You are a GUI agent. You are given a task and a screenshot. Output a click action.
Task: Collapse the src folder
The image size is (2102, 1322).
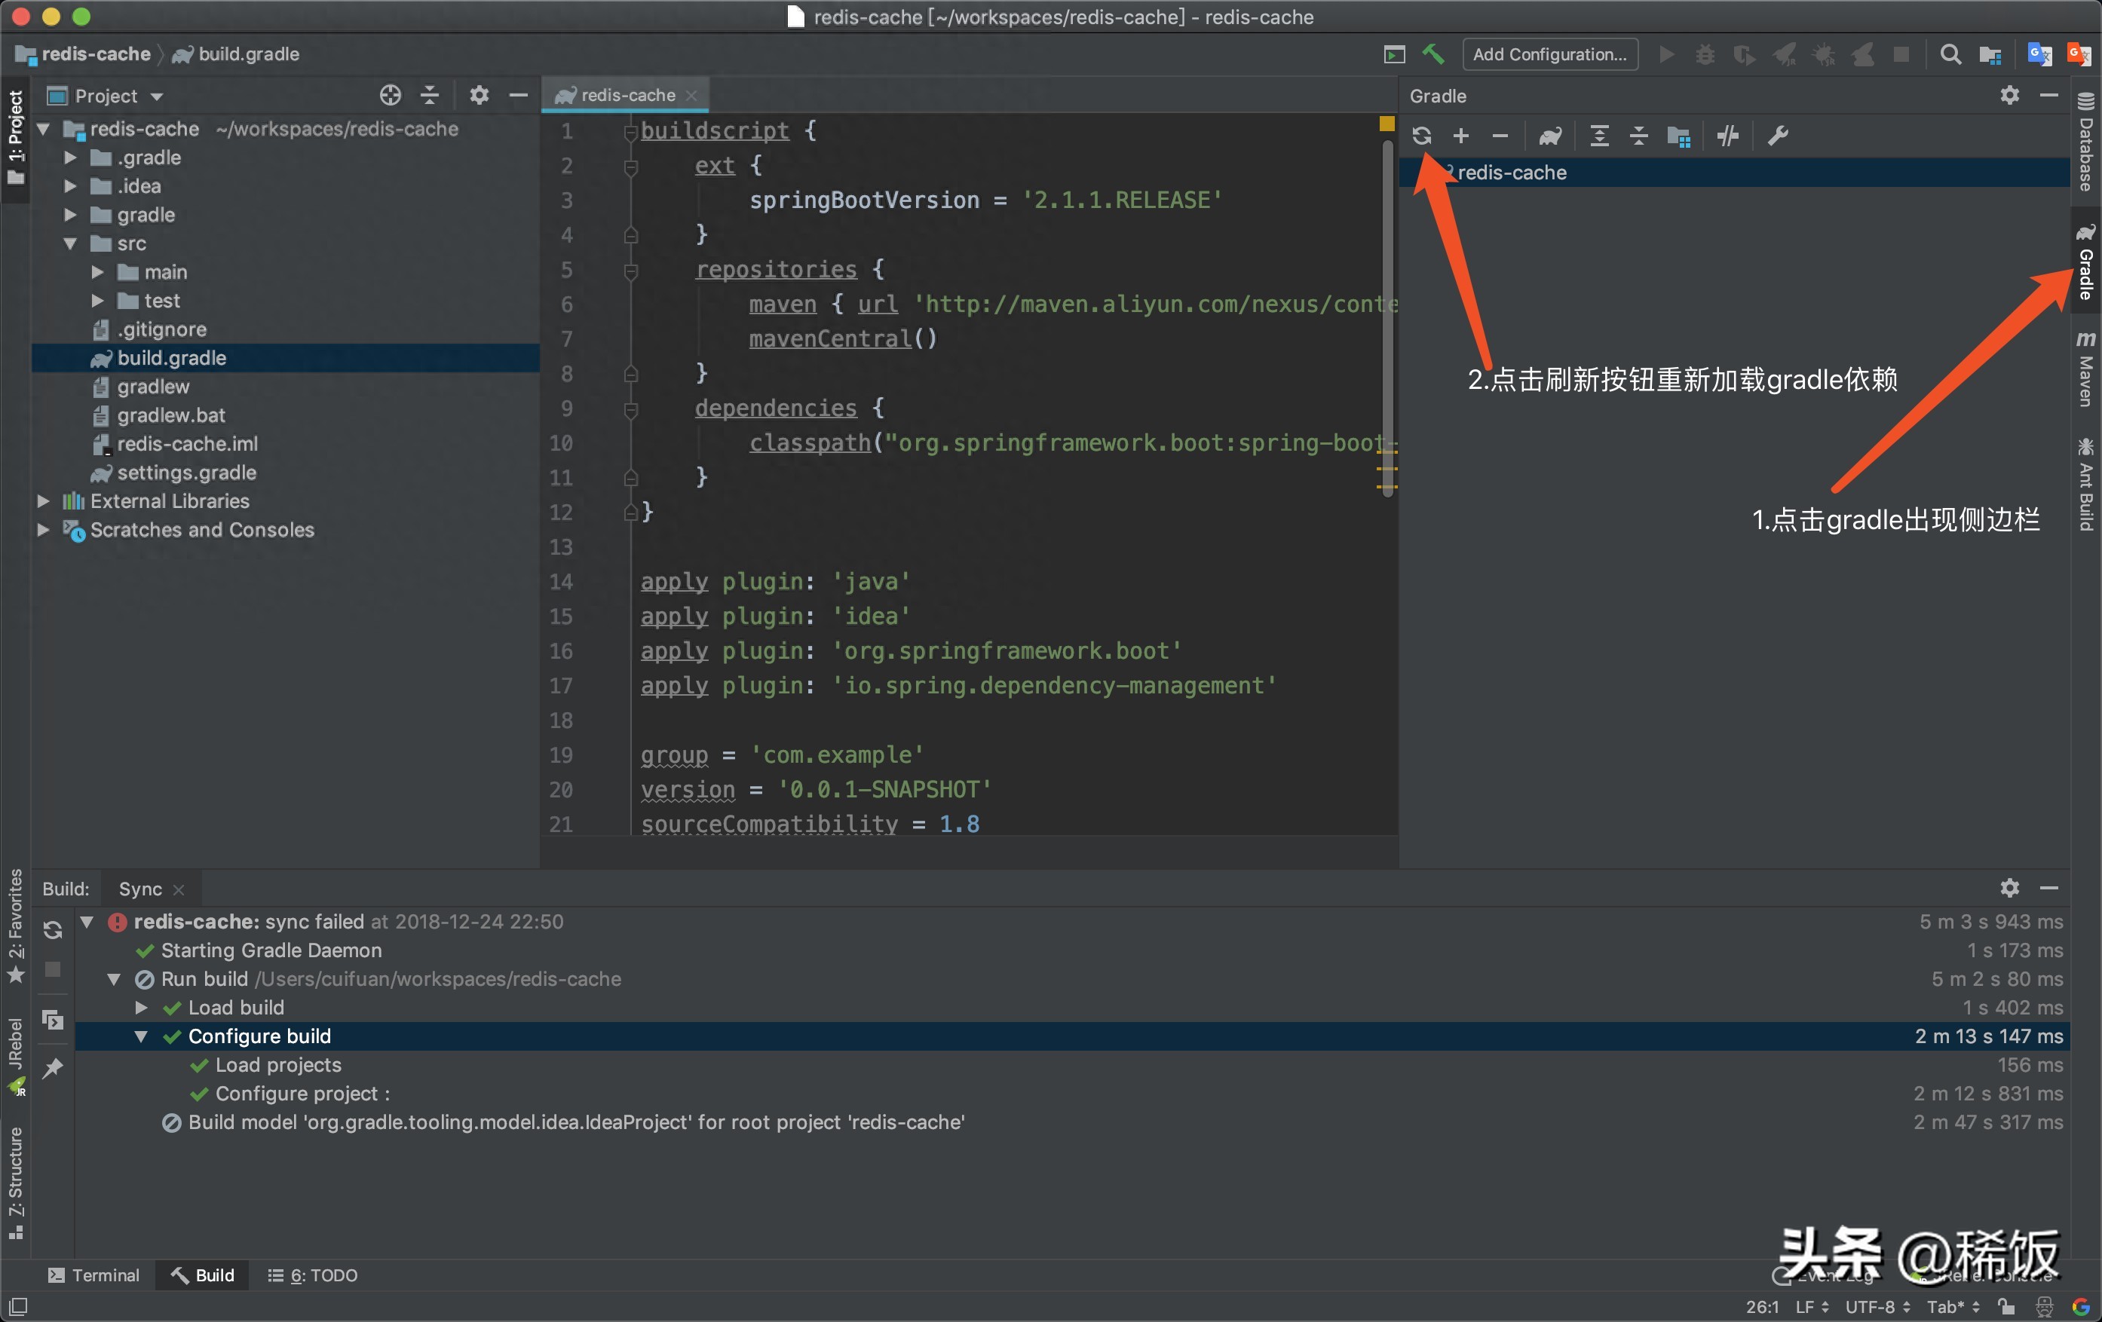pos(71,243)
